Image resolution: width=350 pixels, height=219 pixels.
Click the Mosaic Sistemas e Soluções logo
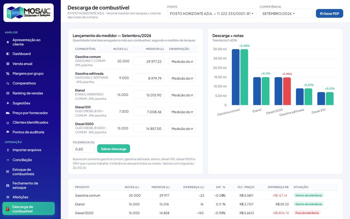click(x=29, y=13)
